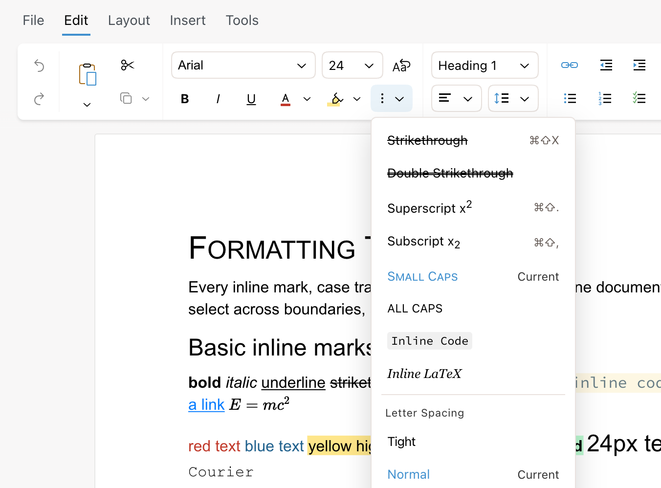Image resolution: width=661 pixels, height=488 pixels.
Task: Click the 'Basic inline marks' heading
Action: point(280,348)
